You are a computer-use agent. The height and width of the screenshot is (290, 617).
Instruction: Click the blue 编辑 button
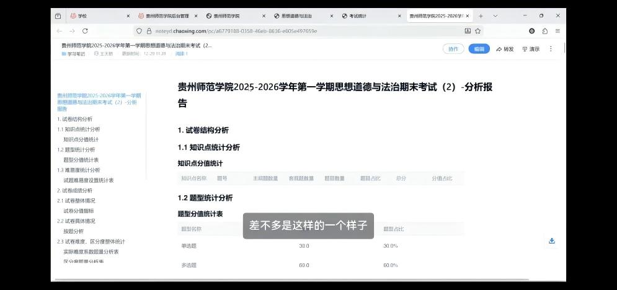(479, 49)
